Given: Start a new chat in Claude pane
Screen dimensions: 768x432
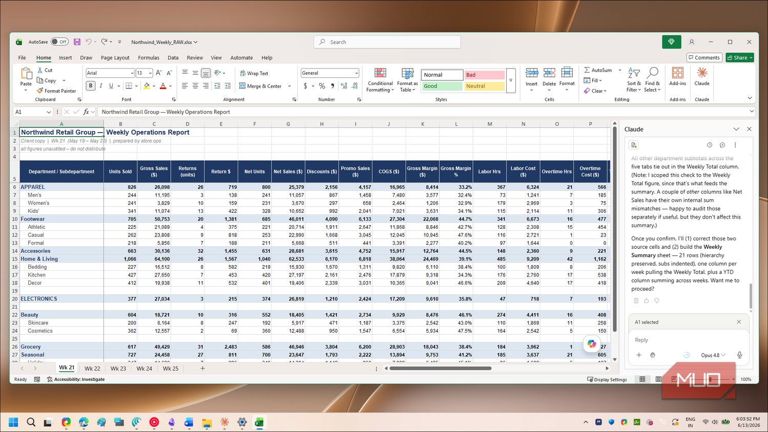Looking at the screenshot, I should [722, 145].
